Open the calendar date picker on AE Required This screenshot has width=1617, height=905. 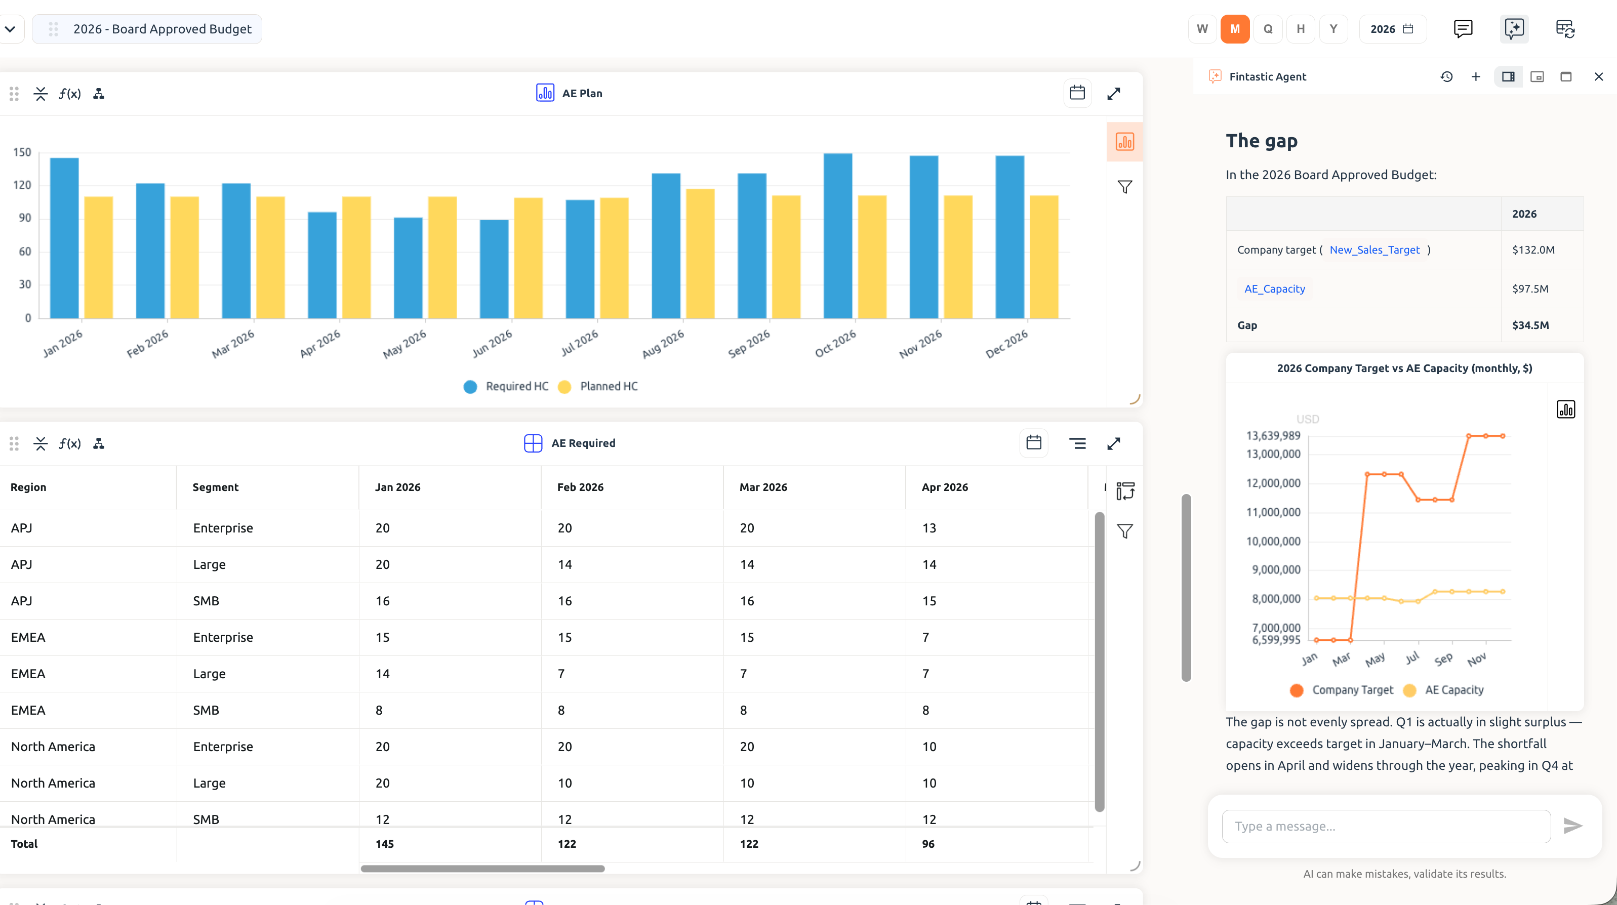[1034, 443]
